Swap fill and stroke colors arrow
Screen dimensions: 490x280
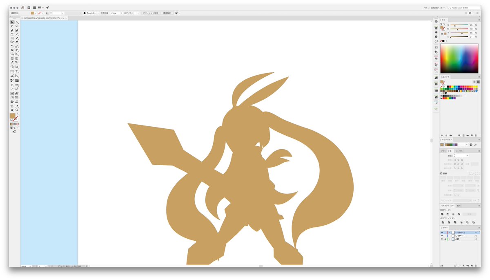pos(17,114)
